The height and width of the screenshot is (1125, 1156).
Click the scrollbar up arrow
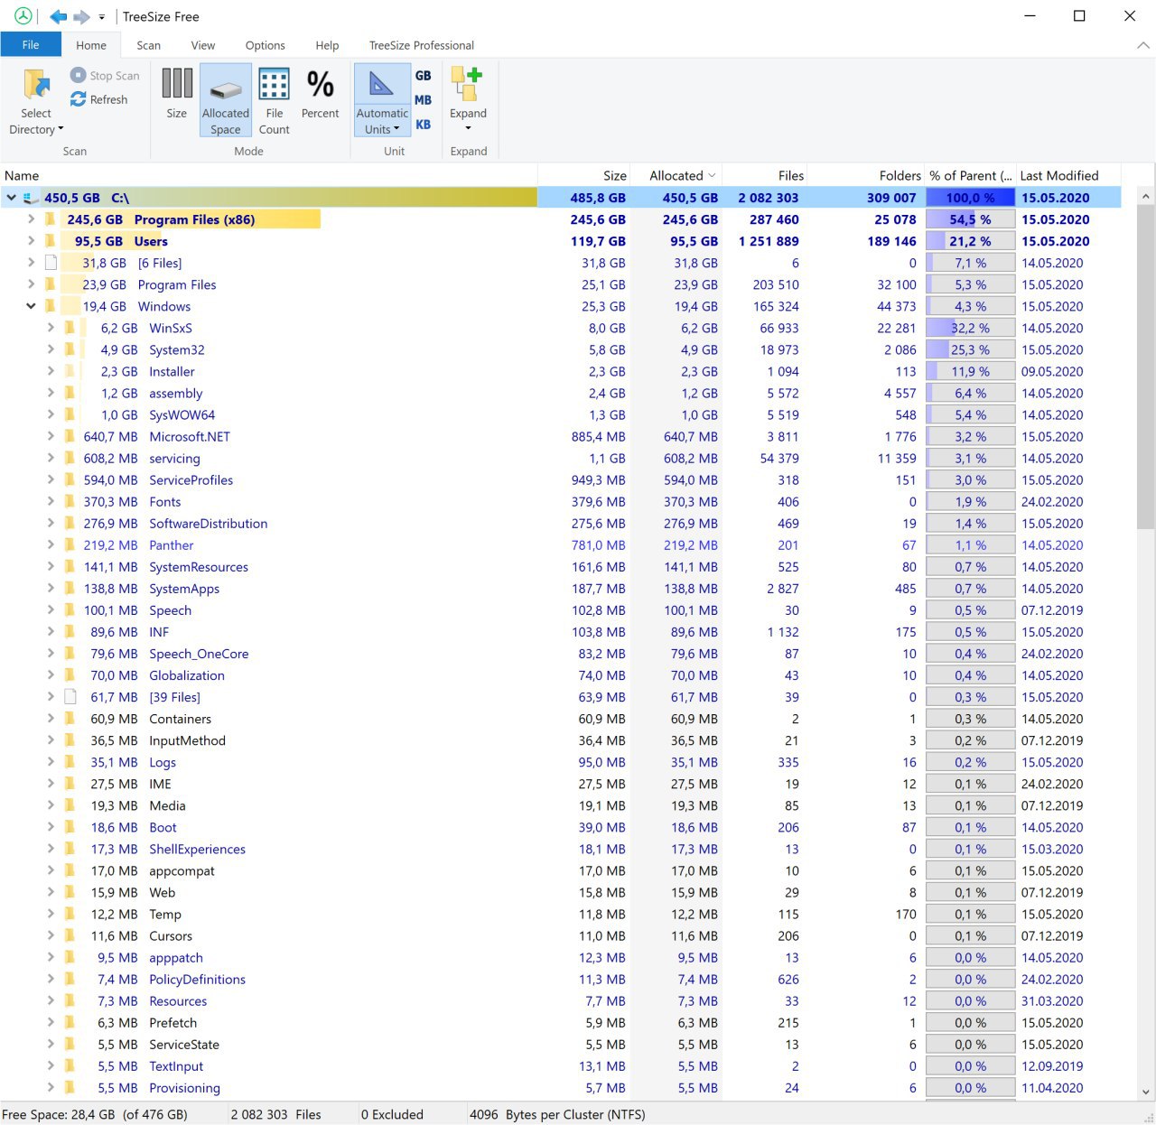[x=1145, y=196]
